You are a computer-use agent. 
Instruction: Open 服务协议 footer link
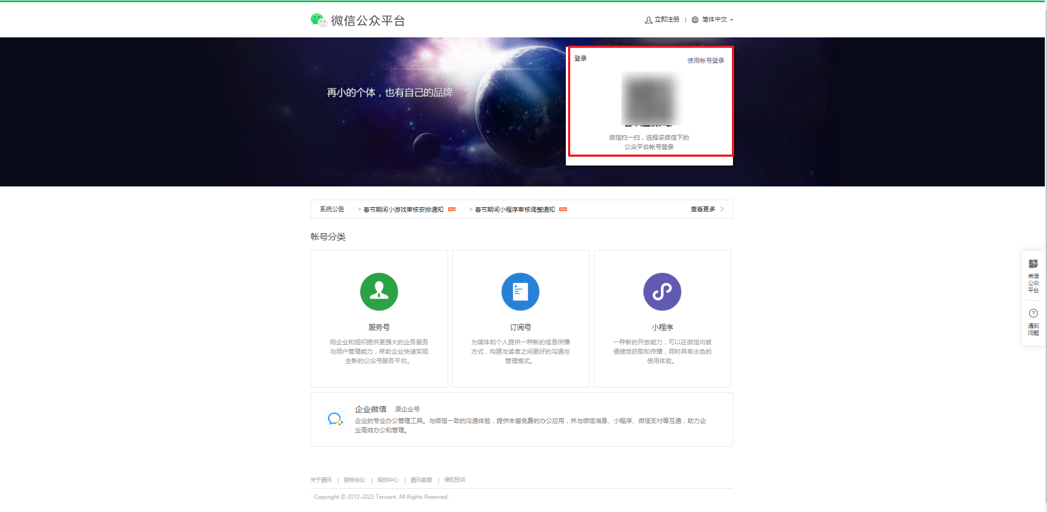pos(354,480)
